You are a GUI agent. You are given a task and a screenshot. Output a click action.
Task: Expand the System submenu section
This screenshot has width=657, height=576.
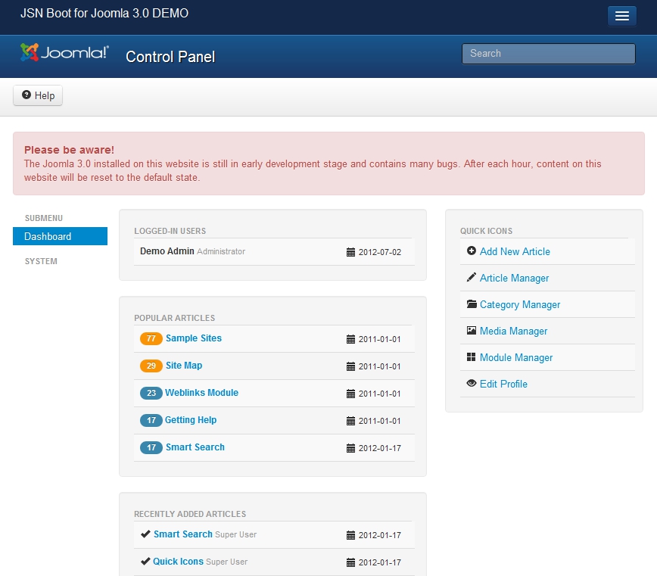41,261
